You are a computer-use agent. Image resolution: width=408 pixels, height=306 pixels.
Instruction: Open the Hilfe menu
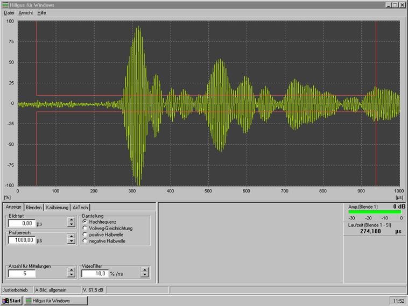pyautogui.click(x=41, y=12)
